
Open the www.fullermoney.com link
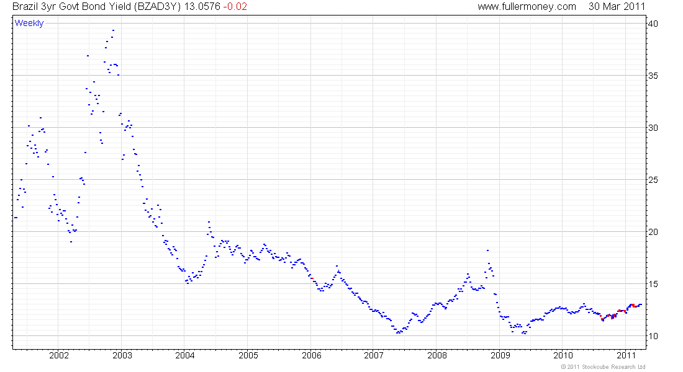point(527,7)
